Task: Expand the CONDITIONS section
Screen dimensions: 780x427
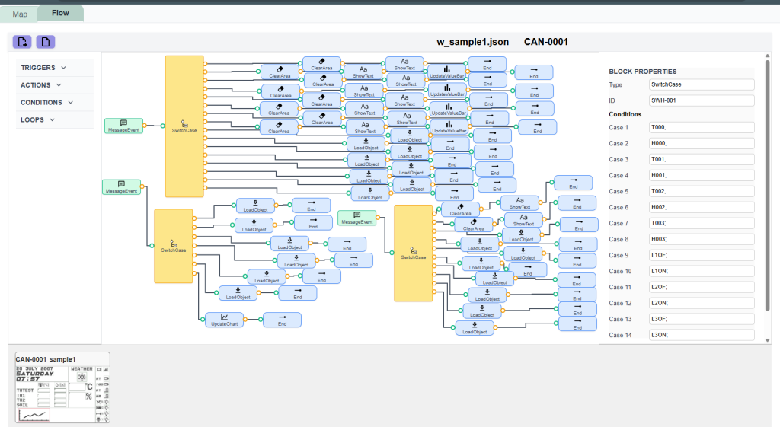Action: pyautogui.click(x=47, y=102)
